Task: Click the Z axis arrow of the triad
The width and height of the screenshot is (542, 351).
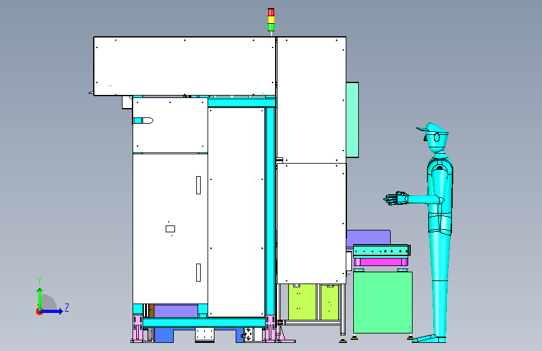Action: (52, 311)
